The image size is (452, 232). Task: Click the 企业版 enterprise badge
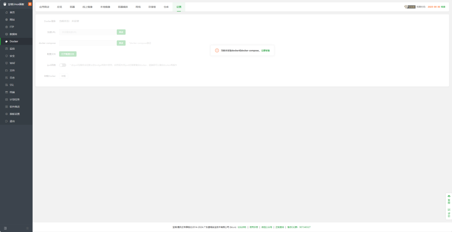coord(412,7)
